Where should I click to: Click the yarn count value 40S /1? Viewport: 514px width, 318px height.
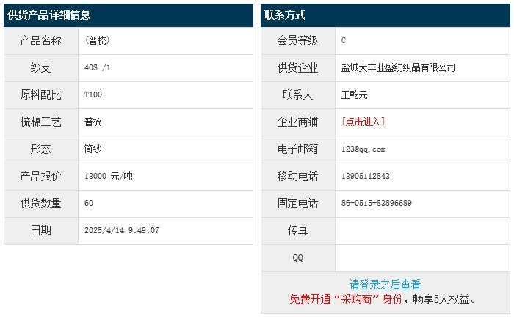point(98,67)
